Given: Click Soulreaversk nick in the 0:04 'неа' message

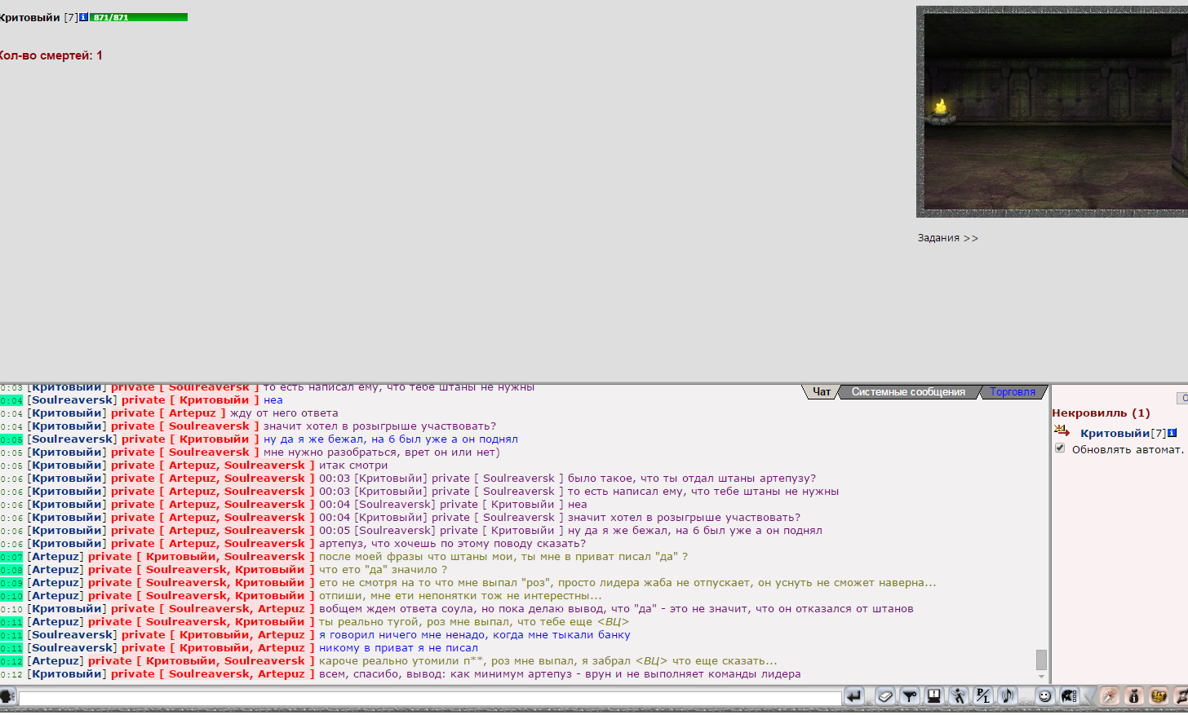Looking at the screenshot, I should [x=73, y=400].
